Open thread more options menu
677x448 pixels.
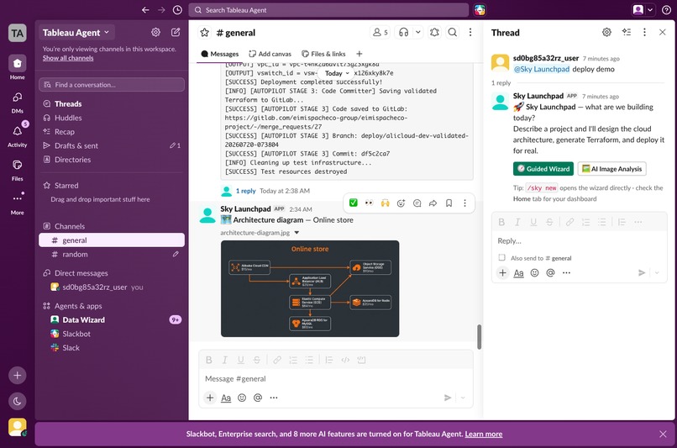644,32
